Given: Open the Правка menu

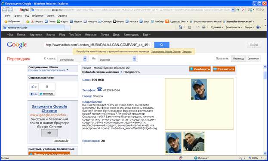Looking at the screenshot, I should (18, 16).
